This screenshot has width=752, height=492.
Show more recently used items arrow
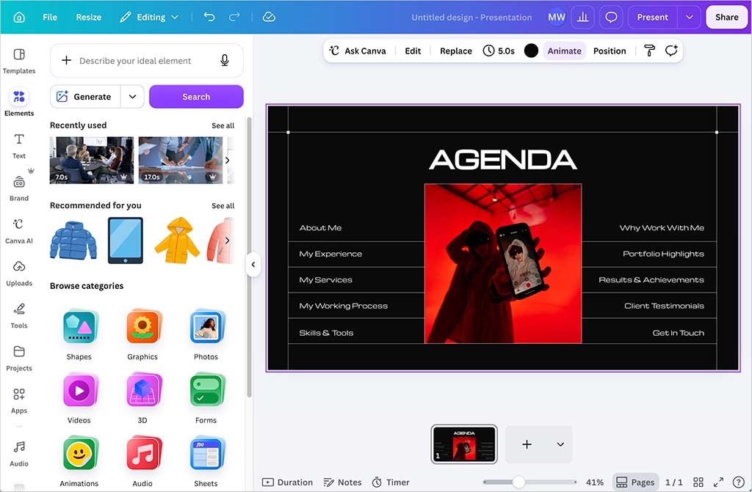click(228, 160)
